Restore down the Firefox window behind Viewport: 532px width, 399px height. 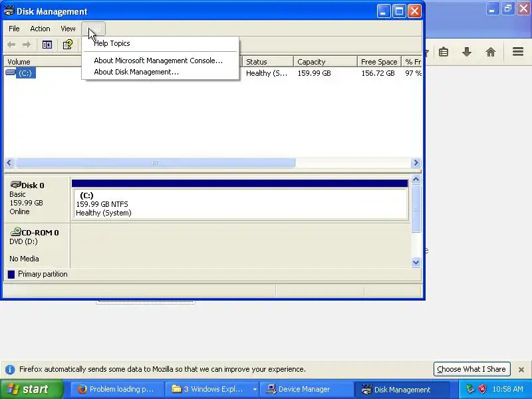(x=508, y=9)
